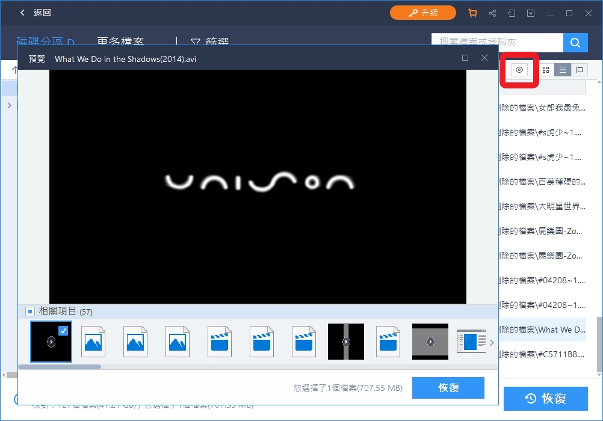The image size is (603, 421).
Task: Switch to the 磁碟分區 D tab
Action: 45,41
